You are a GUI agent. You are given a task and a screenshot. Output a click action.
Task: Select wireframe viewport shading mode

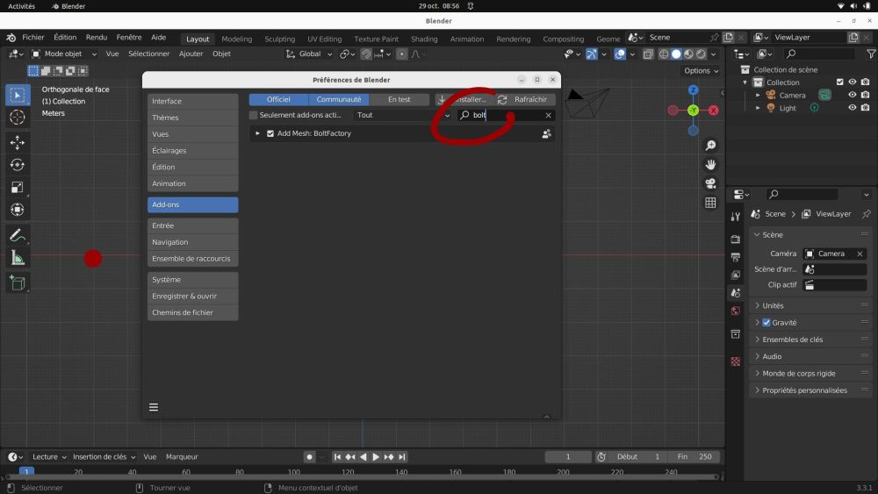coord(664,54)
